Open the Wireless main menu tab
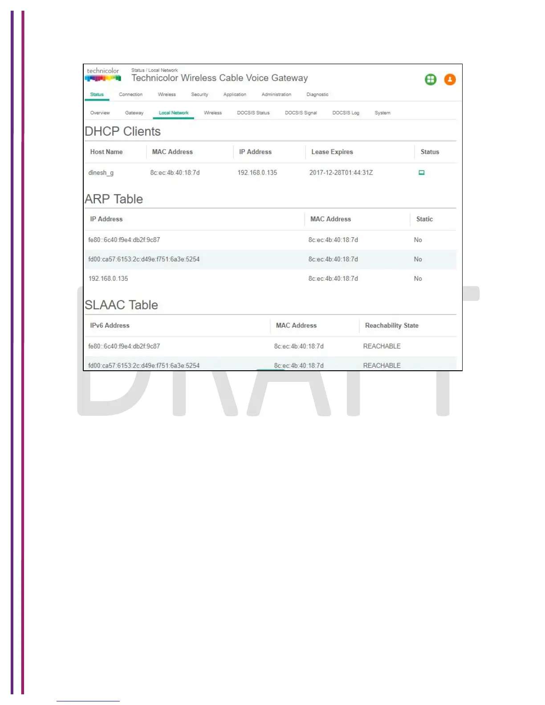Viewport: 545px width, 705px height. pos(167,94)
